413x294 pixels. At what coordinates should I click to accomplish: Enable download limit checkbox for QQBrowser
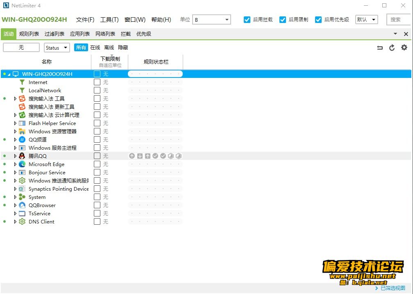point(97,205)
